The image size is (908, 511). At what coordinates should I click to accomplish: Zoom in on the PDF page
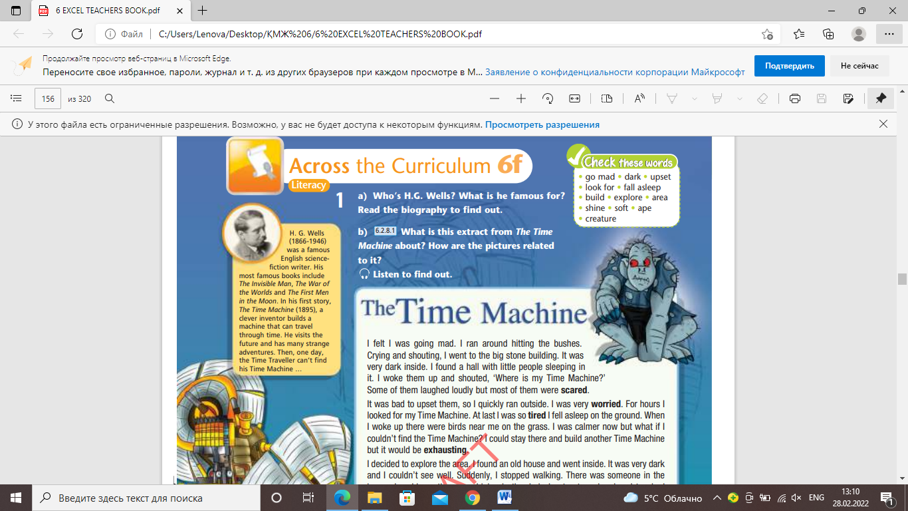pos(521,98)
